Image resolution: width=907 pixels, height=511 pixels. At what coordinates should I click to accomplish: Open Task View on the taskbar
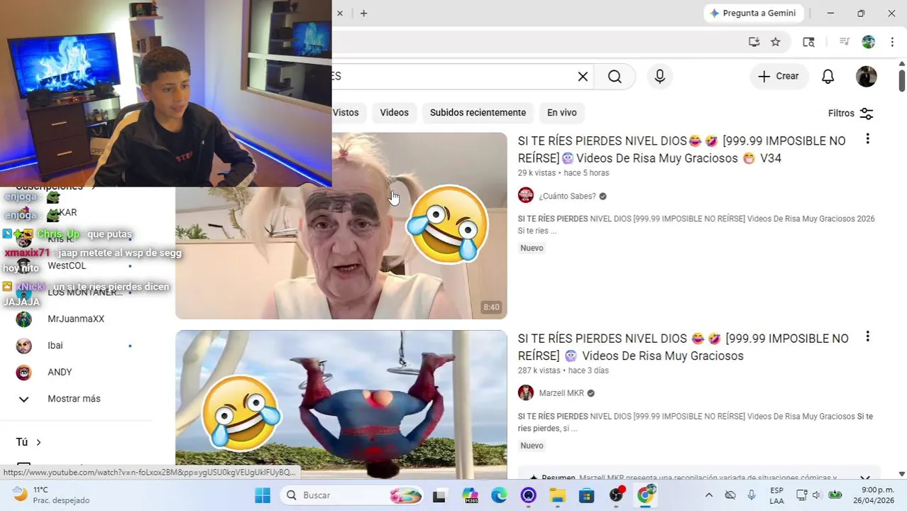click(x=439, y=495)
